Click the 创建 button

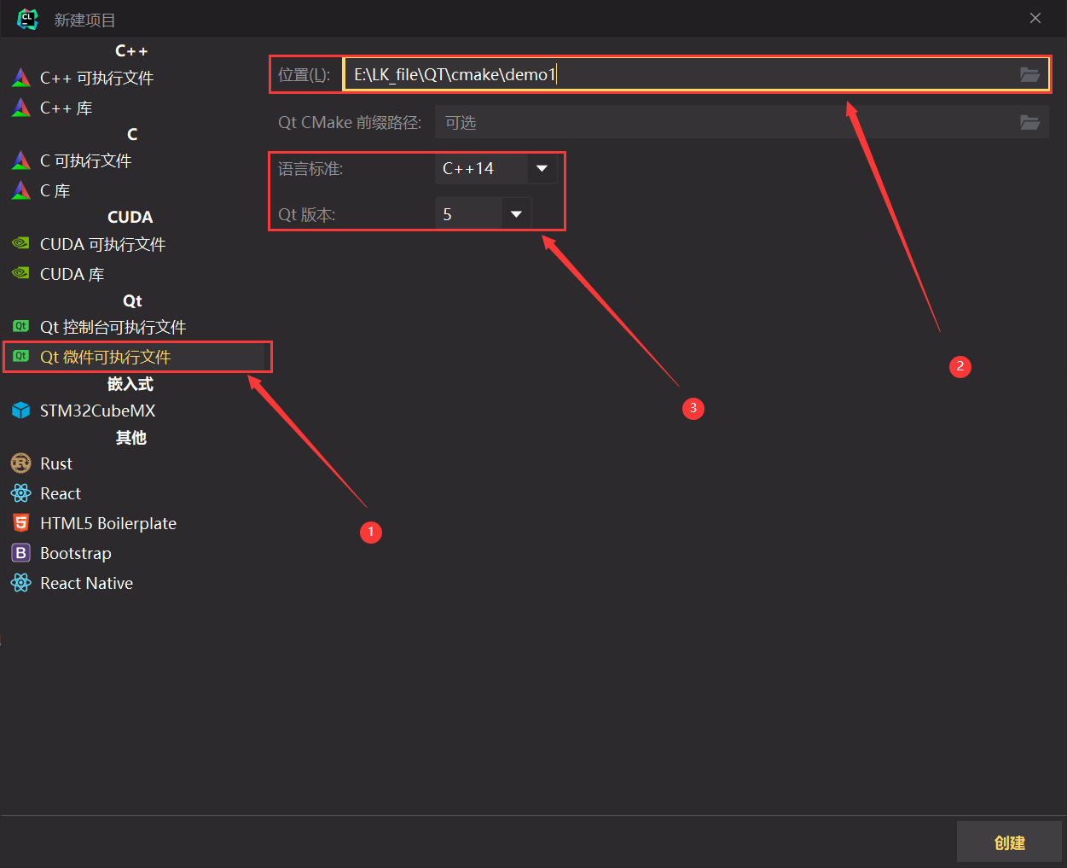[1009, 842]
